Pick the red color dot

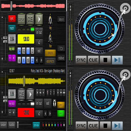click(43, 125)
